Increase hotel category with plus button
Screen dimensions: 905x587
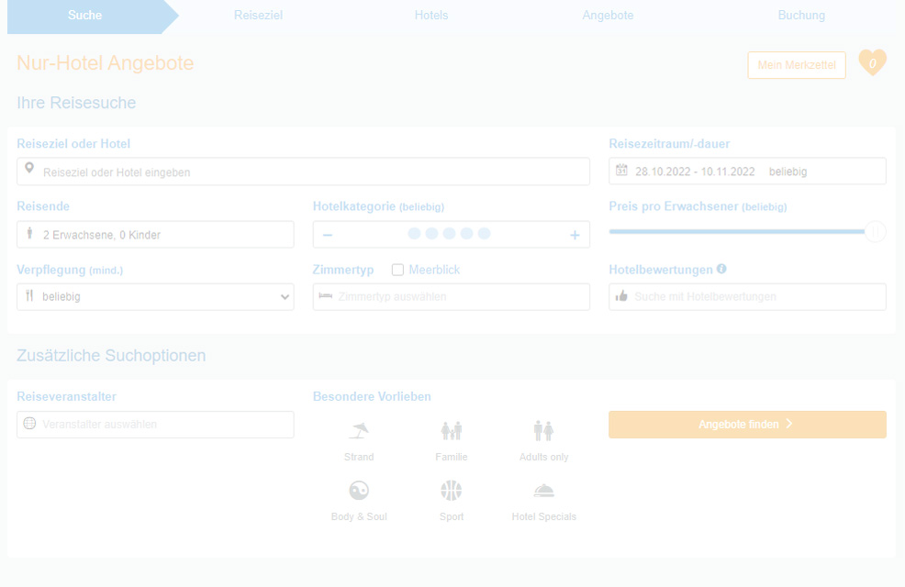coord(575,235)
